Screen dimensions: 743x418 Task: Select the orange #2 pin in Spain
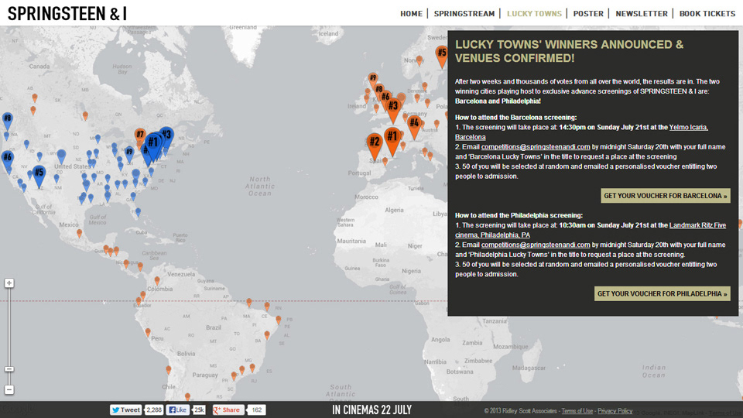pos(375,146)
